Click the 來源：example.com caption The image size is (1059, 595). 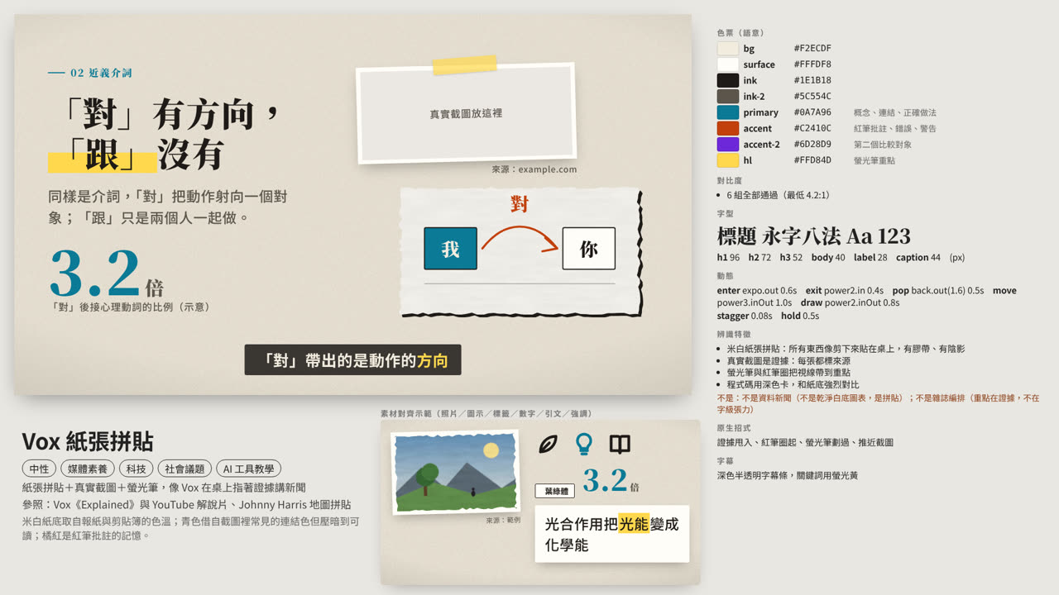tap(534, 169)
